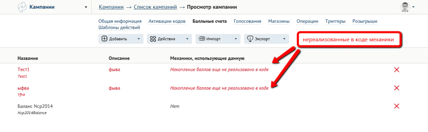
Task: Delete the ыфва row with red X
Action: (x=397, y=88)
